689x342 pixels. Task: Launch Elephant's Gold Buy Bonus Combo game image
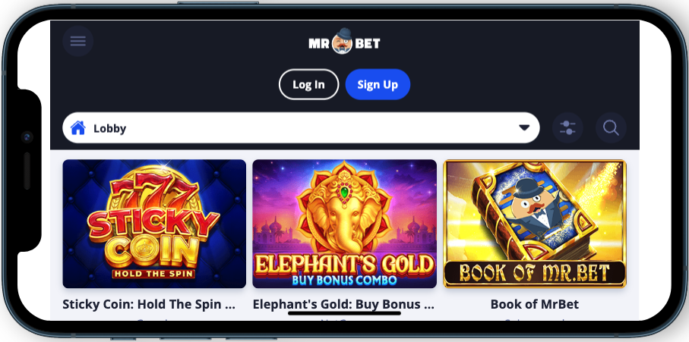(345, 224)
